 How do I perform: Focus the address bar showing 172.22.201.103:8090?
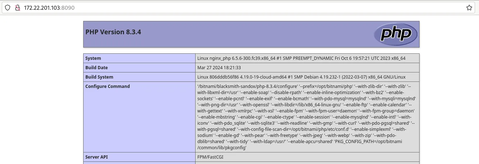coord(238,8)
